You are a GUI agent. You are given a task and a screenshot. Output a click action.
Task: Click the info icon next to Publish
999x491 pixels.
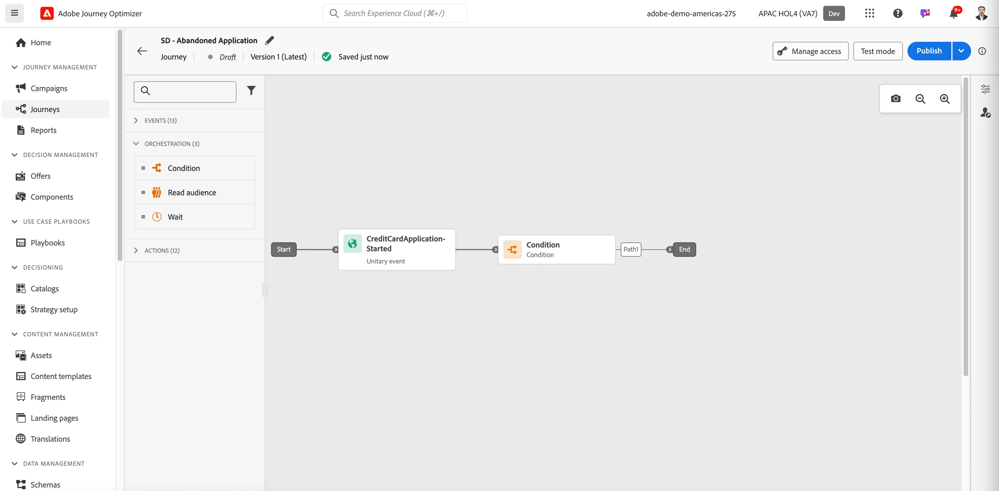click(x=982, y=51)
